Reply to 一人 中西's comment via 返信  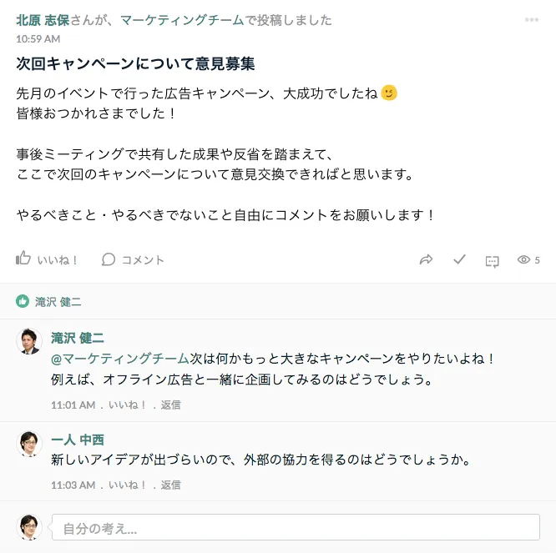click(170, 484)
